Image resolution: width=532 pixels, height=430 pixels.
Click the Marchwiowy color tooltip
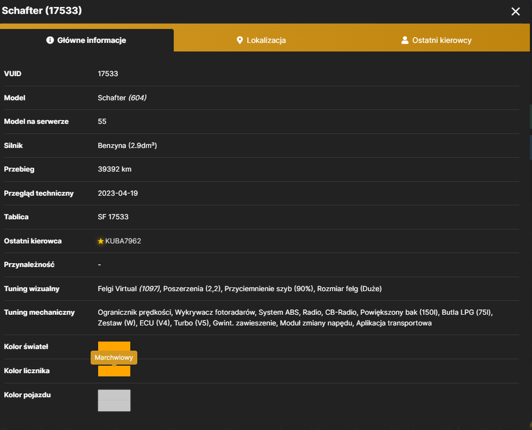[114, 358]
